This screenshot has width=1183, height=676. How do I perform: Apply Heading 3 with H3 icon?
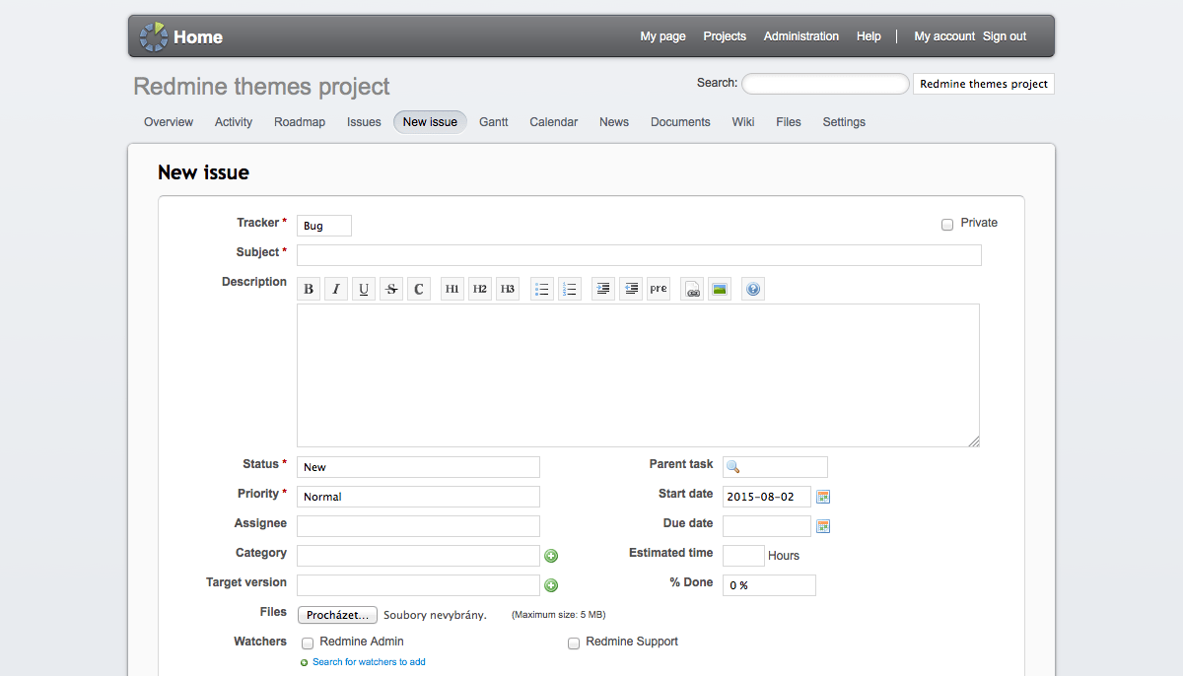pyautogui.click(x=508, y=289)
